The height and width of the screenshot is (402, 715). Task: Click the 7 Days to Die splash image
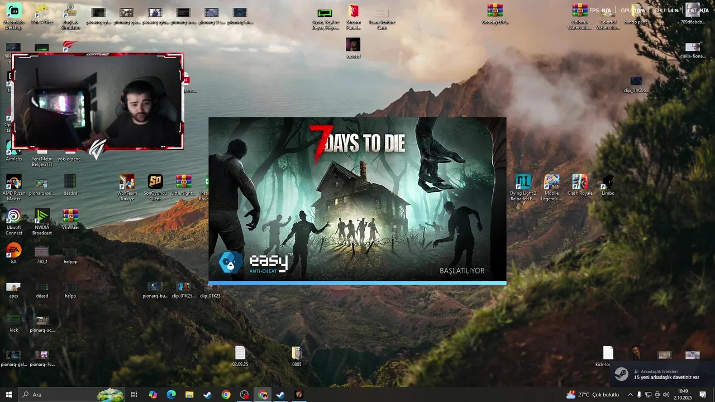(x=357, y=199)
